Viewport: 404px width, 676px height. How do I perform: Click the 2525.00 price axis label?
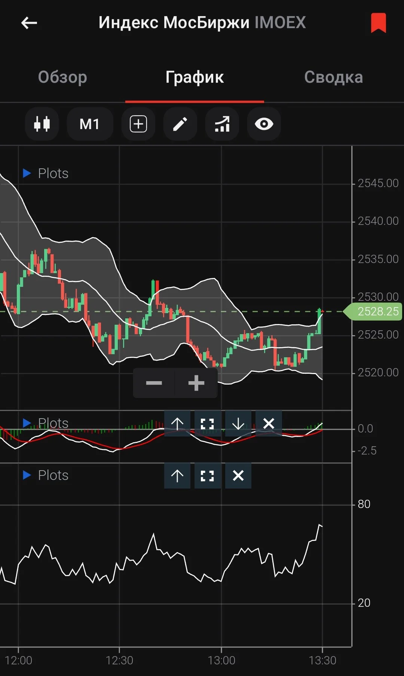[378, 334]
